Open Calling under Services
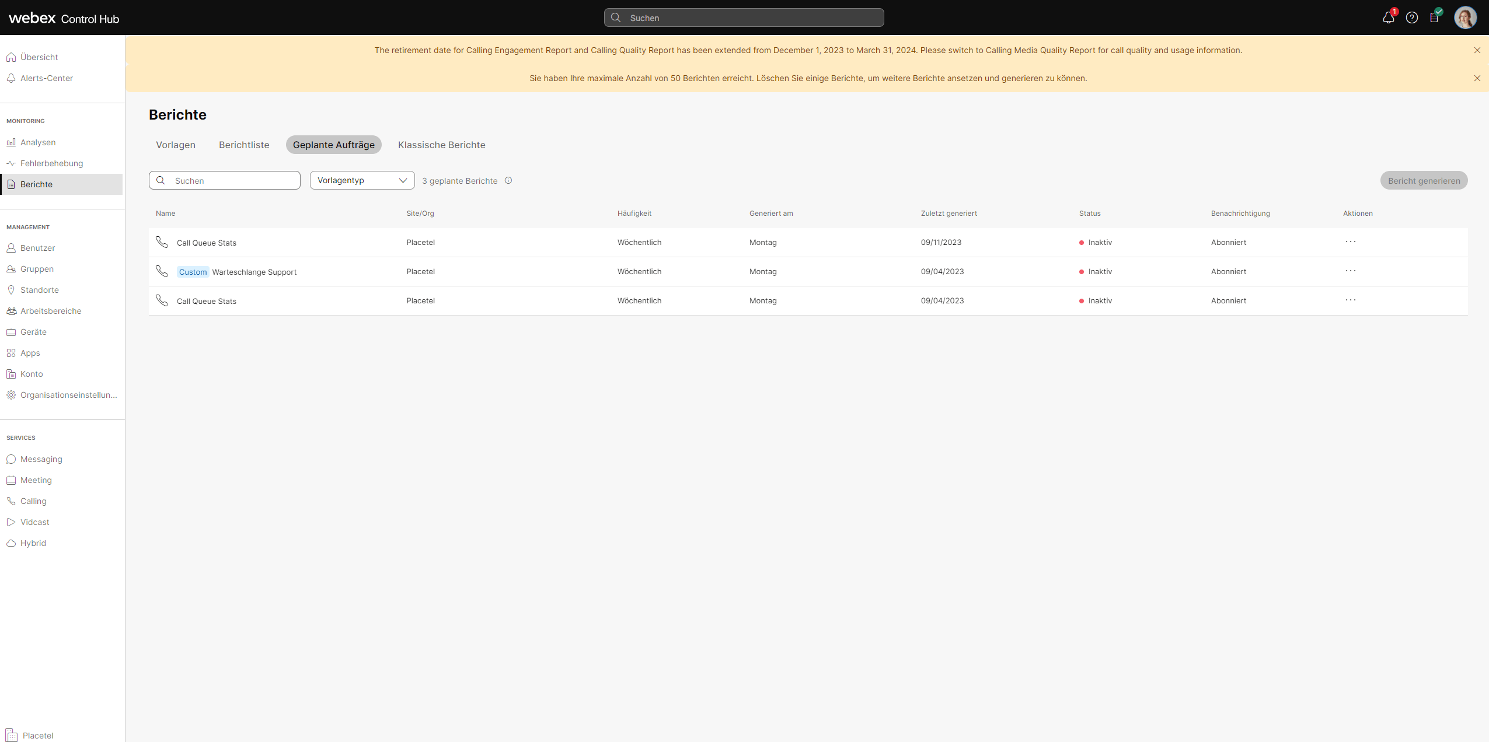This screenshot has width=1489, height=742. [33, 501]
